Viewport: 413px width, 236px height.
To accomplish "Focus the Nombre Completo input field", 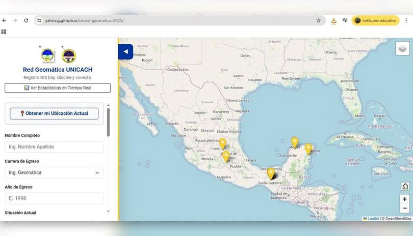I will point(54,147).
